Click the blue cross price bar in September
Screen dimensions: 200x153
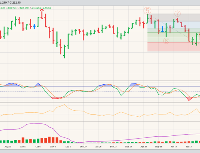coord(34,26)
